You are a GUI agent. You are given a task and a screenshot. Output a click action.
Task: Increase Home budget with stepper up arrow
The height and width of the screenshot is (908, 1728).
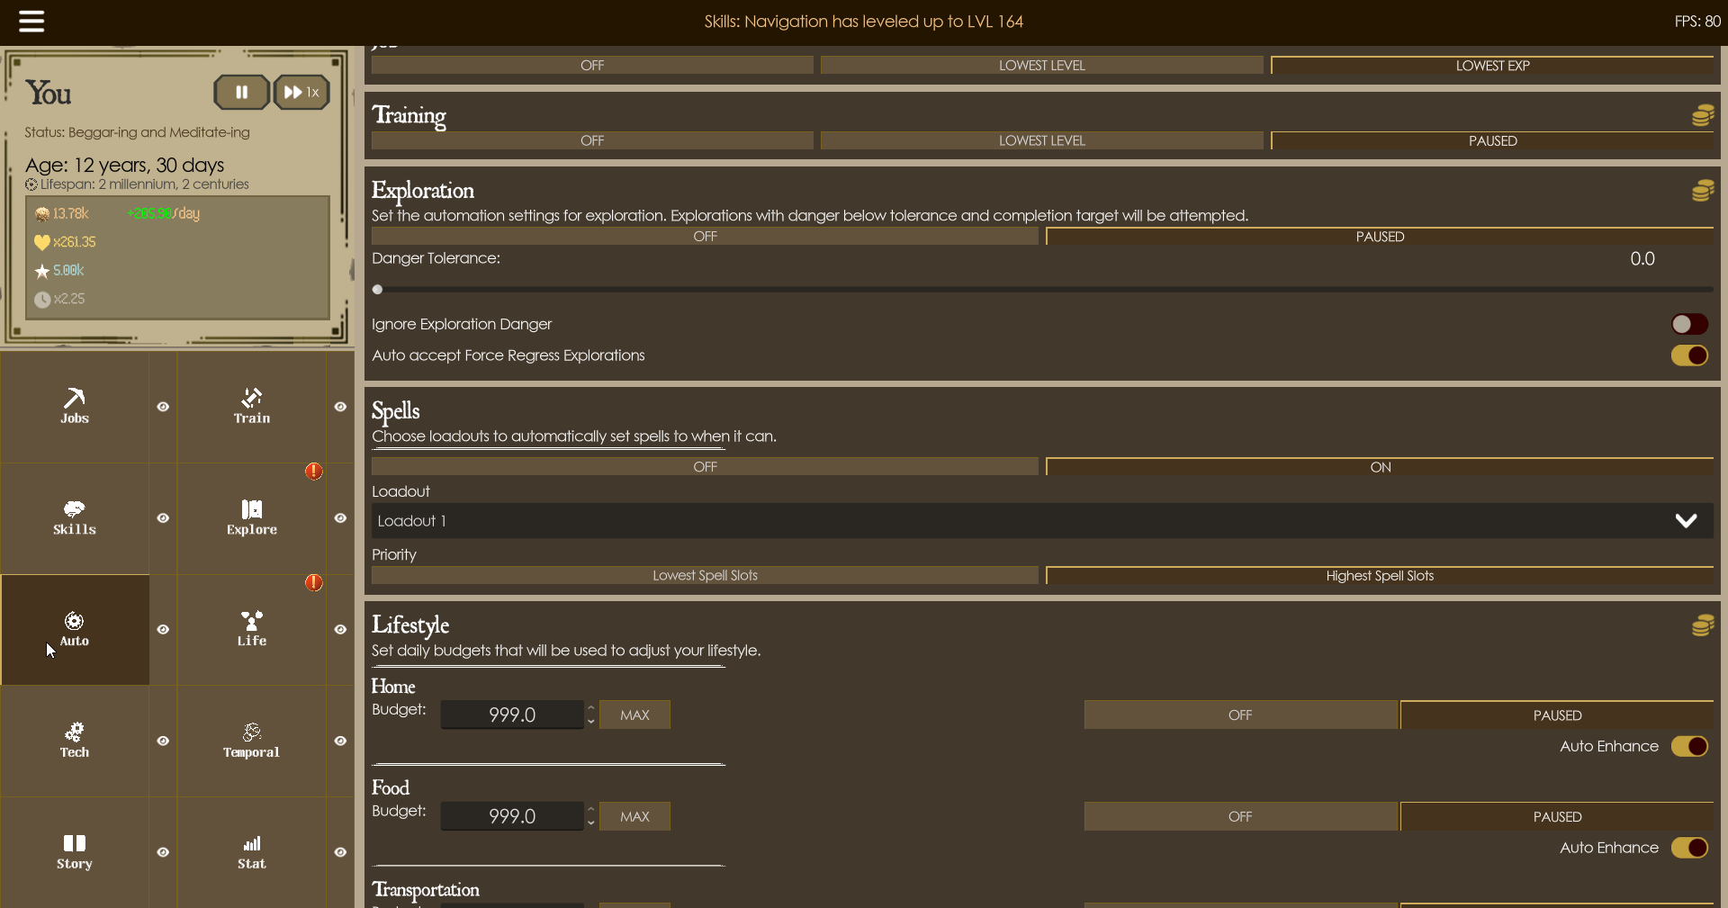pyautogui.click(x=590, y=709)
